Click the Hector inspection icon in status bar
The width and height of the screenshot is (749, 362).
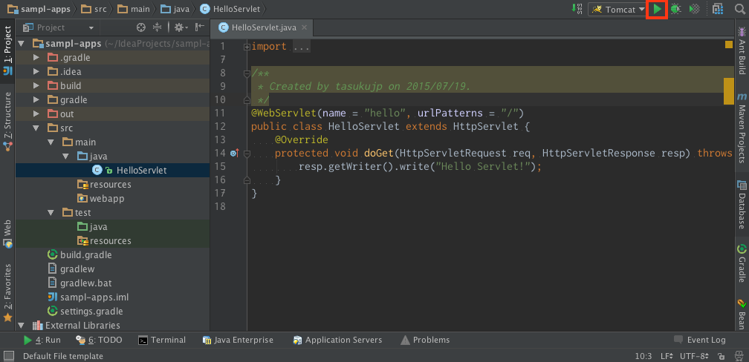point(738,356)
